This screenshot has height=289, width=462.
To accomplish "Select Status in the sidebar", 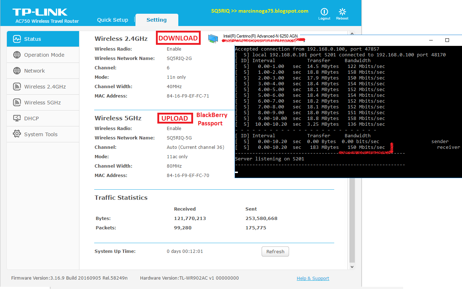I will tap(43, 39).
